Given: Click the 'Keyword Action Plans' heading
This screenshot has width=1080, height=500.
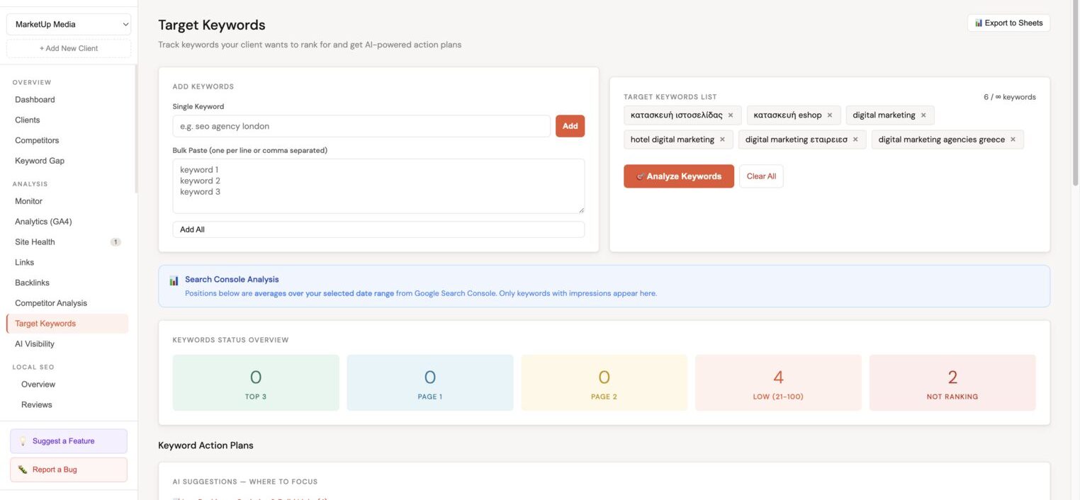Looking at the screenshot, I should point(206,445).
